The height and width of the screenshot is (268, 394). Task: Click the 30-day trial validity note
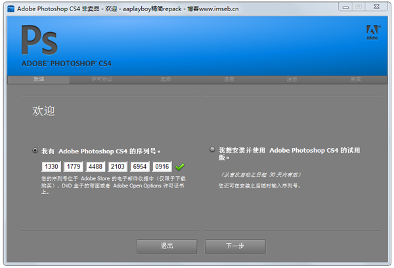click(x=261, y=175)
